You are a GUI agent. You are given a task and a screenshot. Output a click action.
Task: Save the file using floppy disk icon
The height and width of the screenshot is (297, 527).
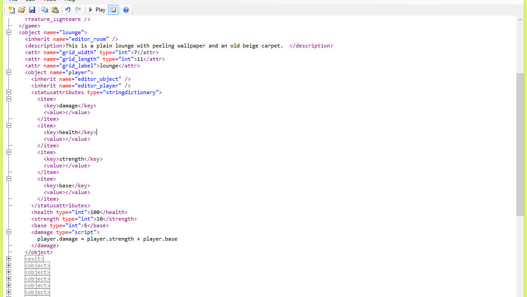click(x=32, y=10)
